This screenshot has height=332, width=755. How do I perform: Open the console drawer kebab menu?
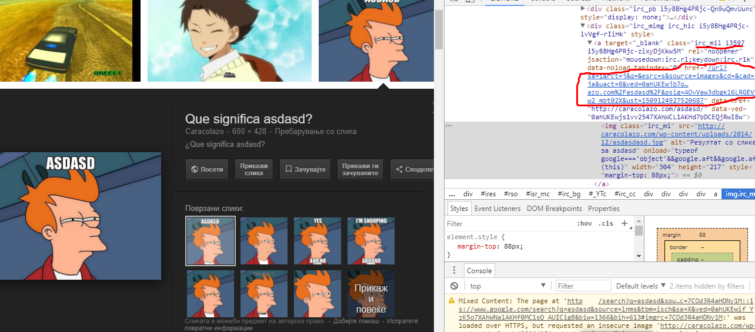click(x=454, y=270)
